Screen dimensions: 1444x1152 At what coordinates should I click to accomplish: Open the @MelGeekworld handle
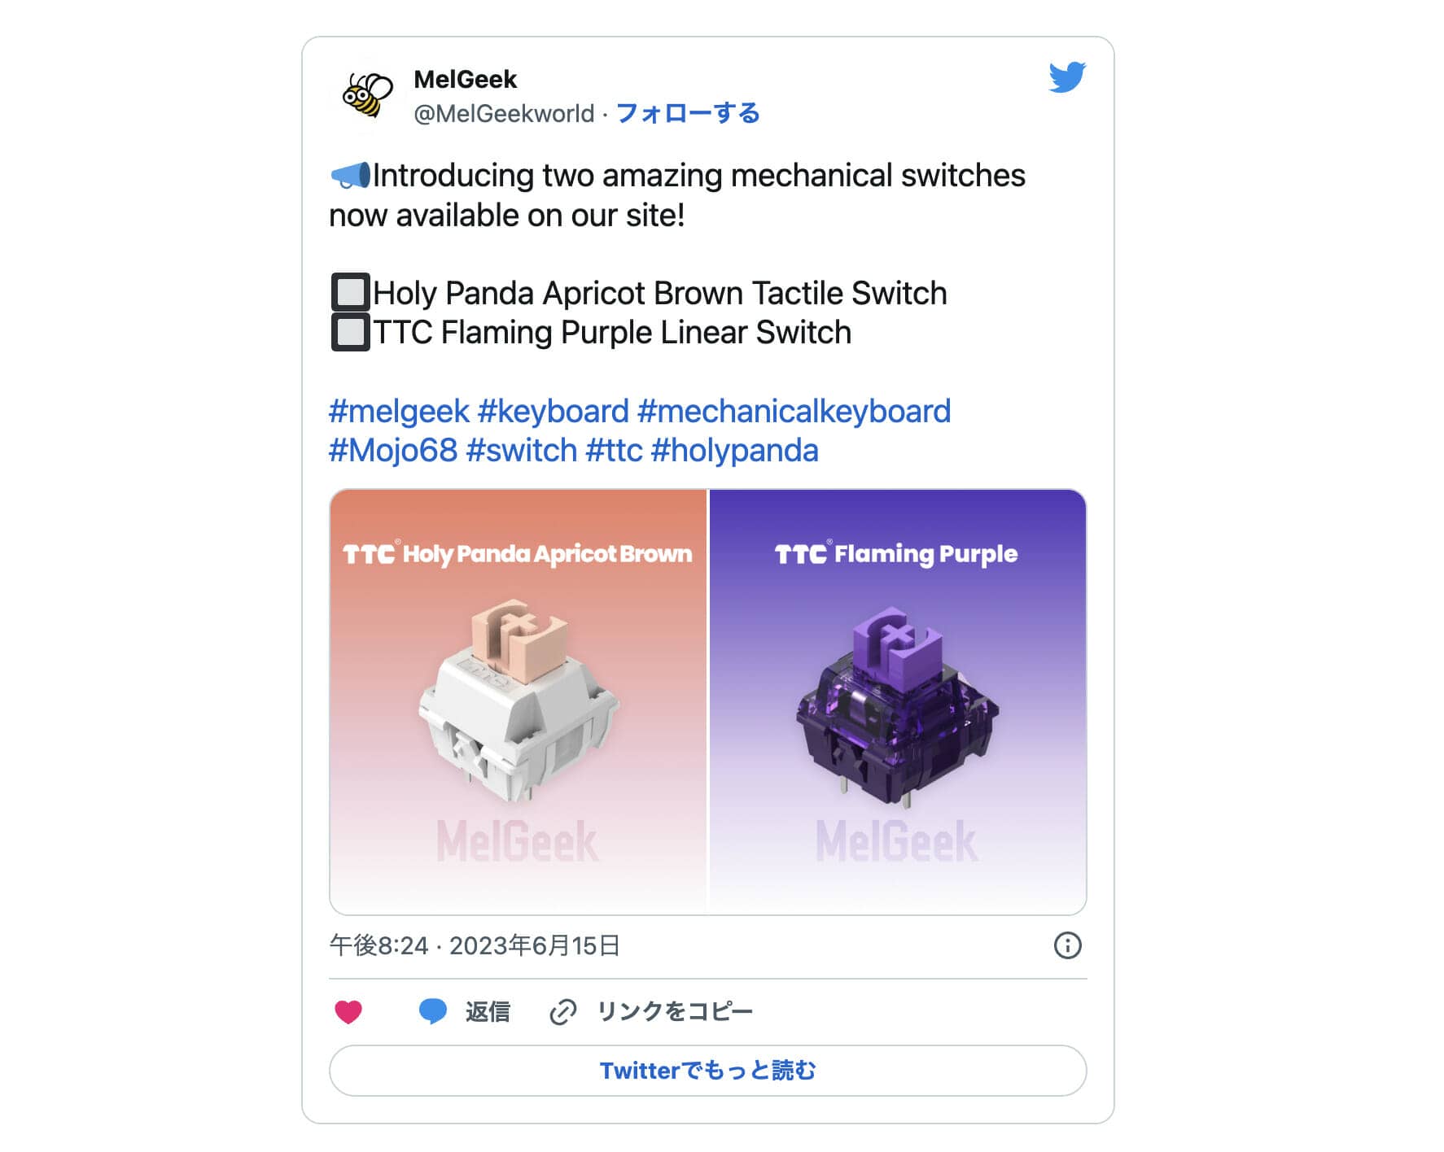pos(504,113)
